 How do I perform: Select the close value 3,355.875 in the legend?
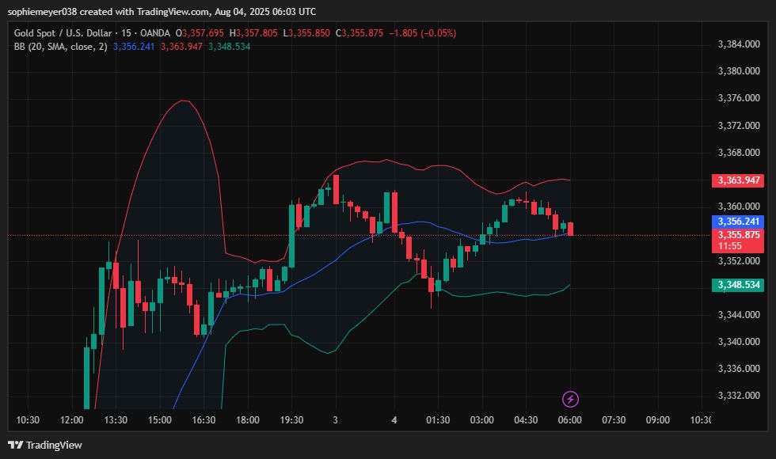click(363, 33)
